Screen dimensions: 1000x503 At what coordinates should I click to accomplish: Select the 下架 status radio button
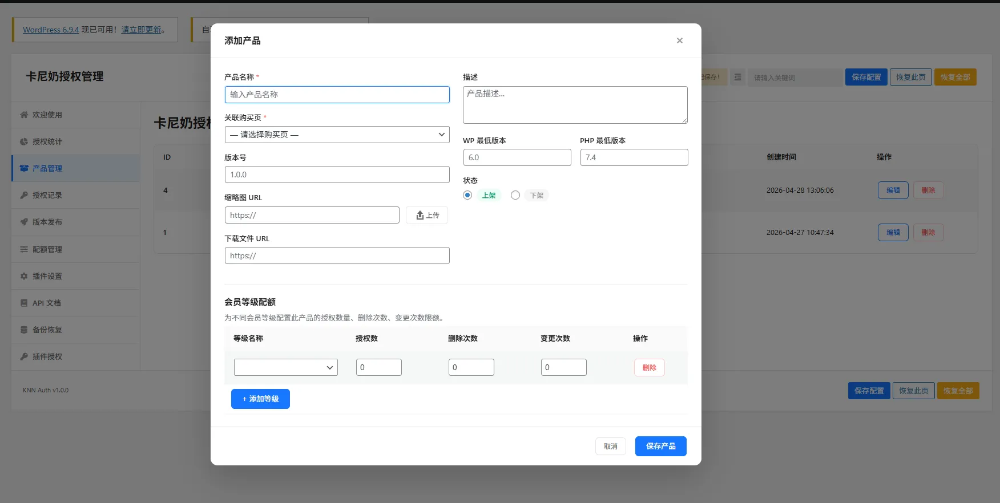tap(515, 195)
